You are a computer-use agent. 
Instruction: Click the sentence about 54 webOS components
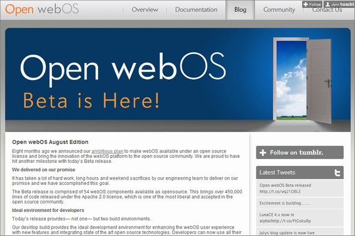(x=100, y=192)
